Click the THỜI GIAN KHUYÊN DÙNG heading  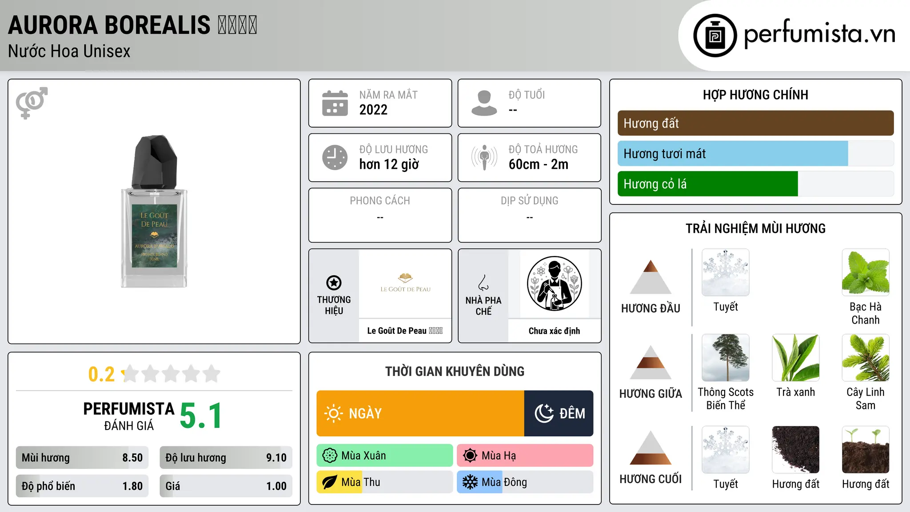pos(455,371)
